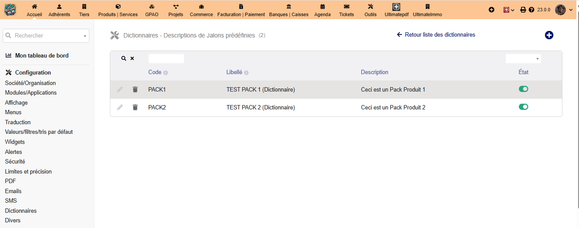The height and width of the screenshot is (228, 579).
Task: Open the Facturation | Paiement menu
Action: (x=241, y=10)
